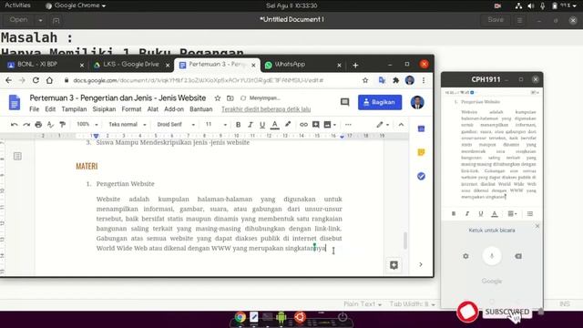Open the Google account avatar in Docs

pyautogui.click(x=417, y=102)
